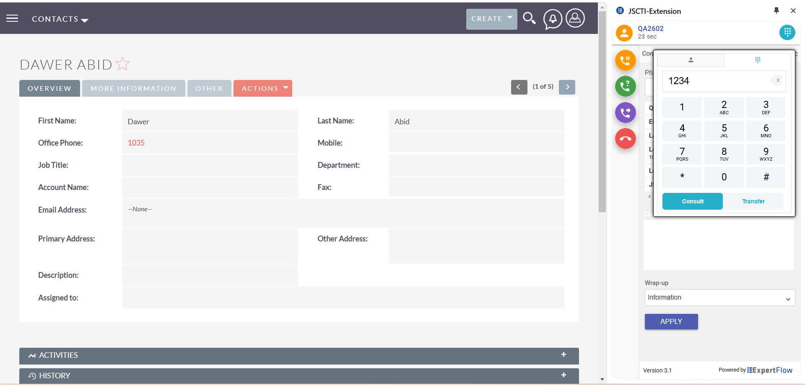Click the Transfer button on the dialpad
805x385 pixels.
click(753, 201)
